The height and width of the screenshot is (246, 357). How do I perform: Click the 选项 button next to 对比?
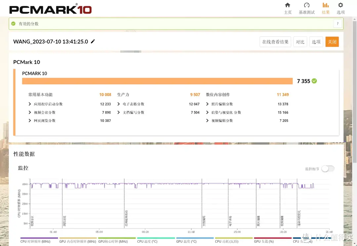[316, 42]
